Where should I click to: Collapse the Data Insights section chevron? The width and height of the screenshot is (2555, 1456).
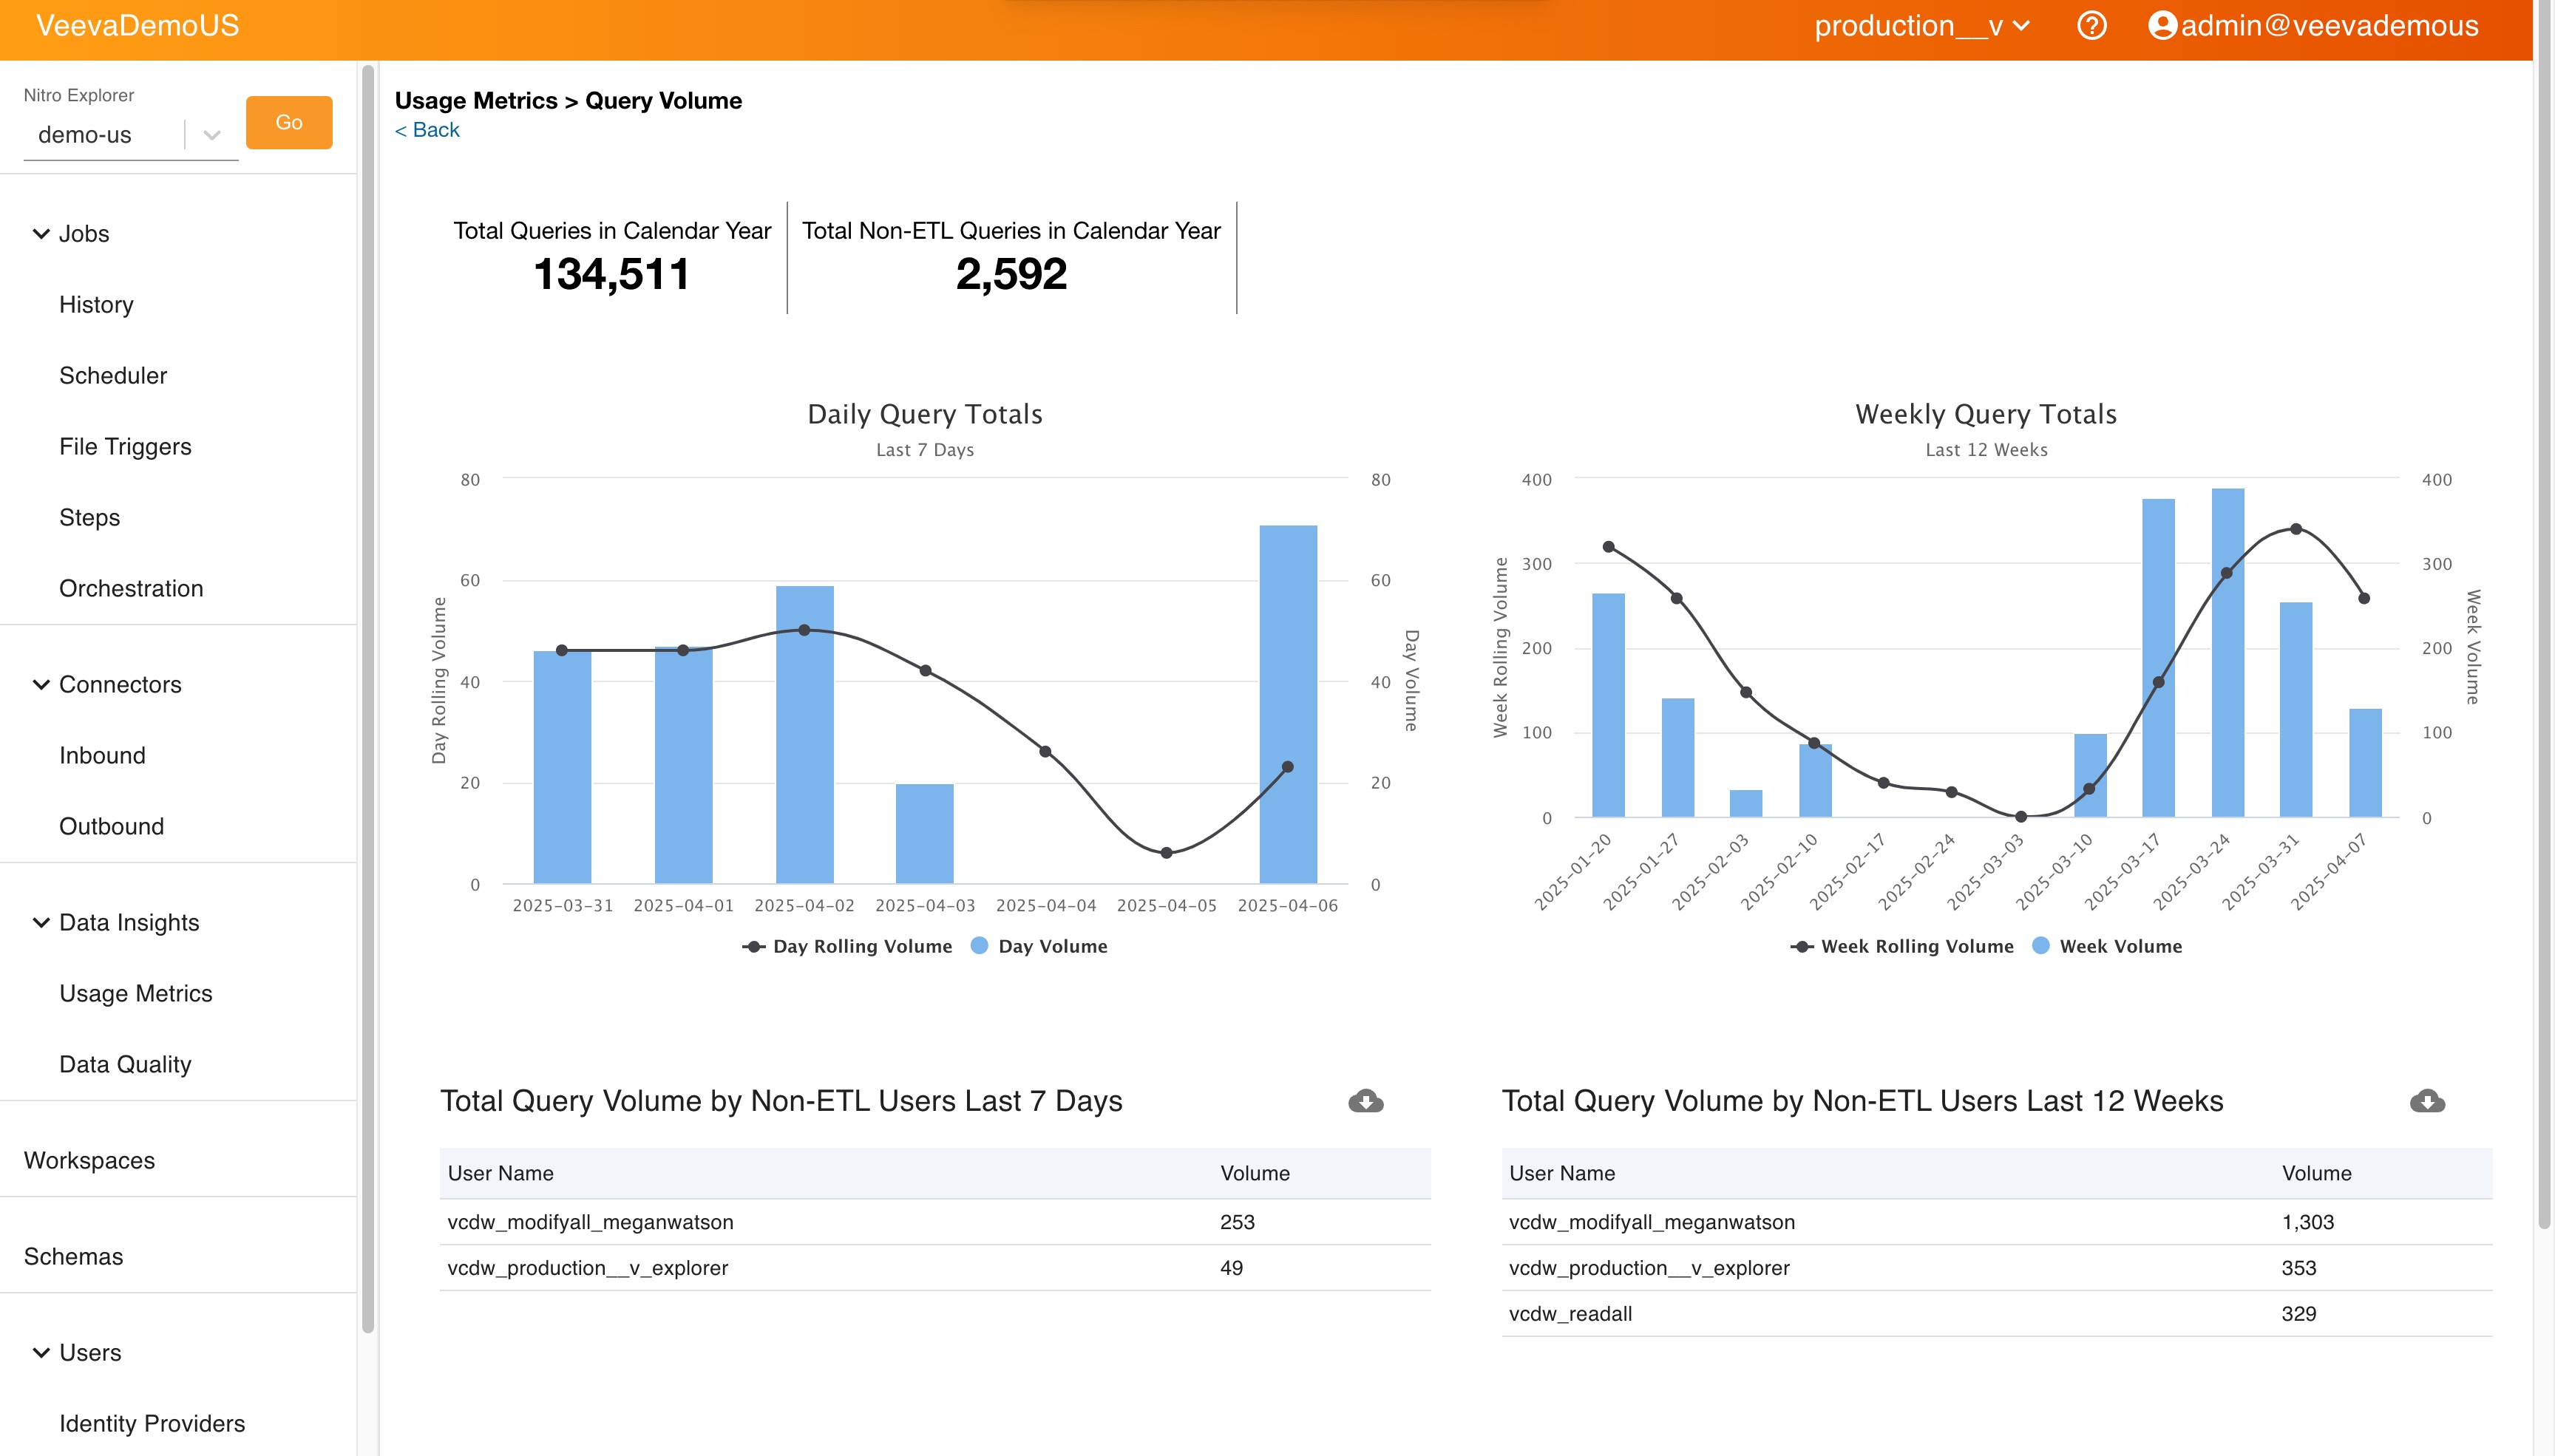click(41, 923)
